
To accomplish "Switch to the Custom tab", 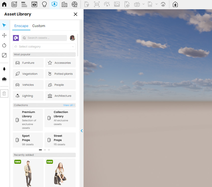I will 39,26.
